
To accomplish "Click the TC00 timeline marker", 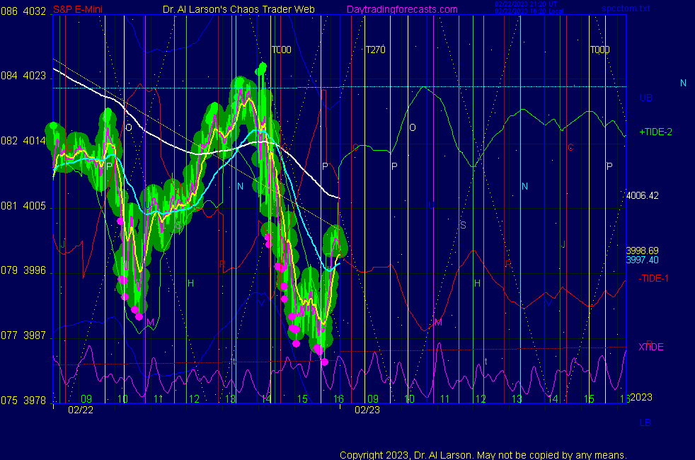I will (281, 50).
